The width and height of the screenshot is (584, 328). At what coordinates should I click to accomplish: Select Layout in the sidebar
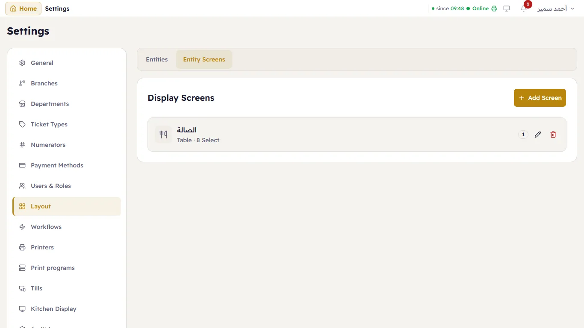click(67, 206)
